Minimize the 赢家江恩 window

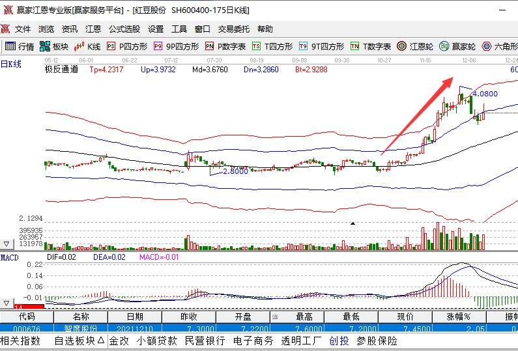click(x=502, y=10)
